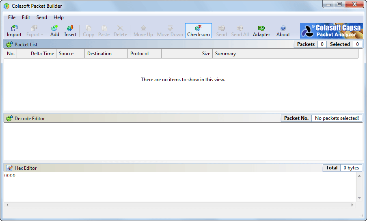This screenshot has width=367, height=221.
Task: Click the Paste toolbar icon
Action: [104, 30]
